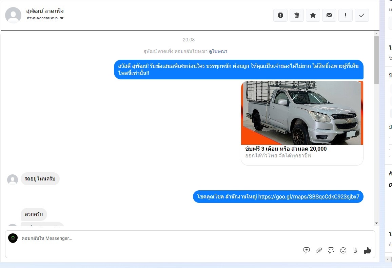392x268 pixels.
Task: Star this conversation as important
Action: point(313,15)
